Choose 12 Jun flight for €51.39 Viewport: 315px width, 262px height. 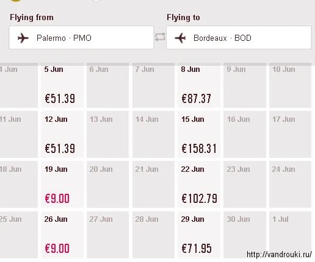[x=62, y=135]
